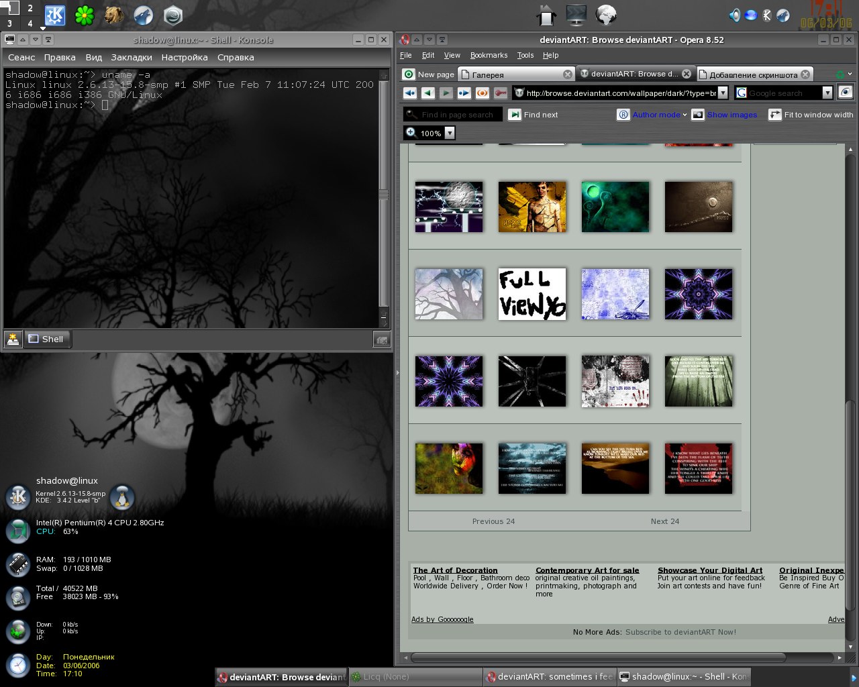Open the Bookmarks menu in Opera
Image resolution: width=859 pixels, height=687 pixels.
(x=489, y=55)
